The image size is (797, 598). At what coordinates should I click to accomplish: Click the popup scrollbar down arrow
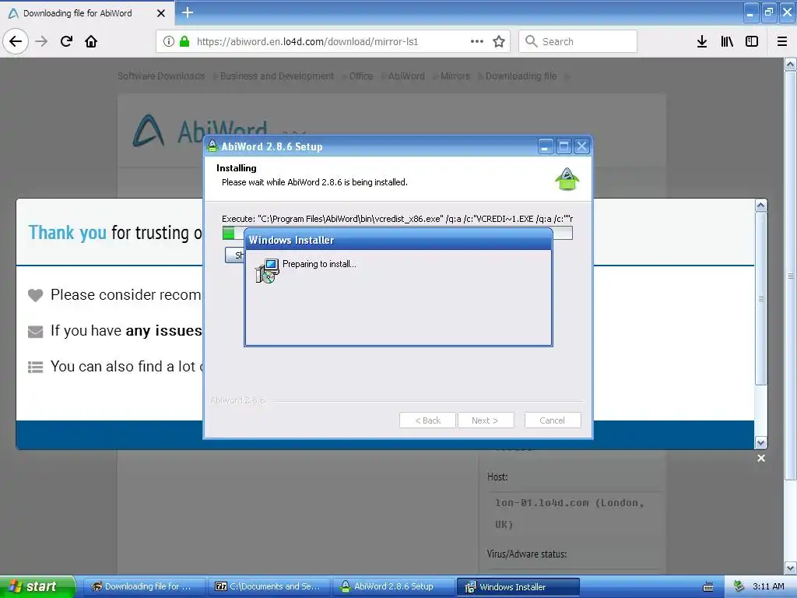click(760, 442)
